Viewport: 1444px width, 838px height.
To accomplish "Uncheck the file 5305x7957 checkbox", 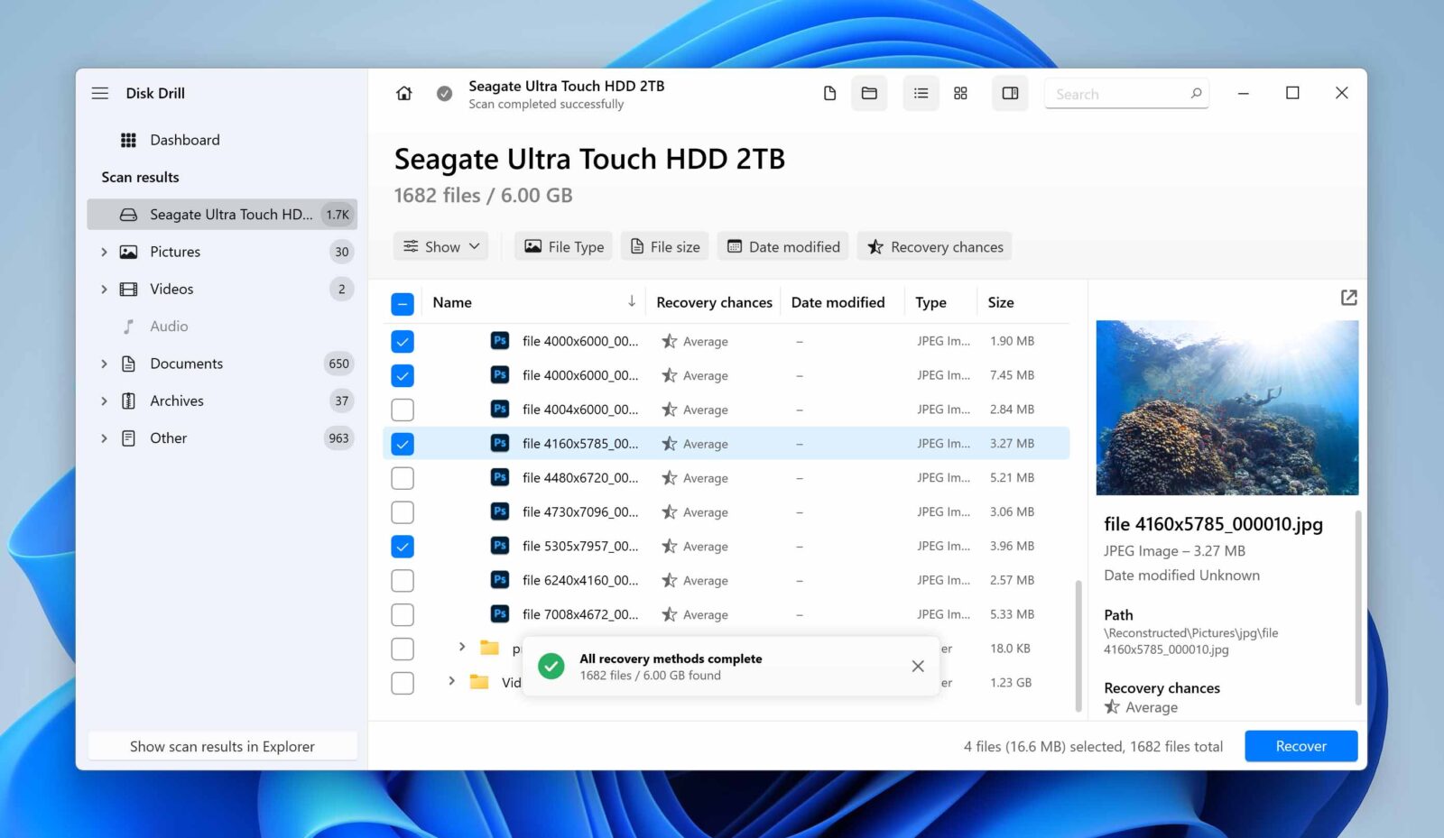I will [x=402, y=546].
